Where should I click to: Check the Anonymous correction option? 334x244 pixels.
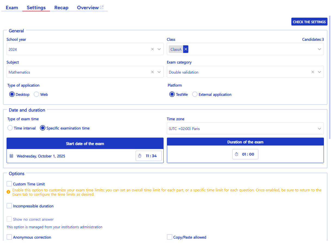pyautogui.click(x=9, y=237)
